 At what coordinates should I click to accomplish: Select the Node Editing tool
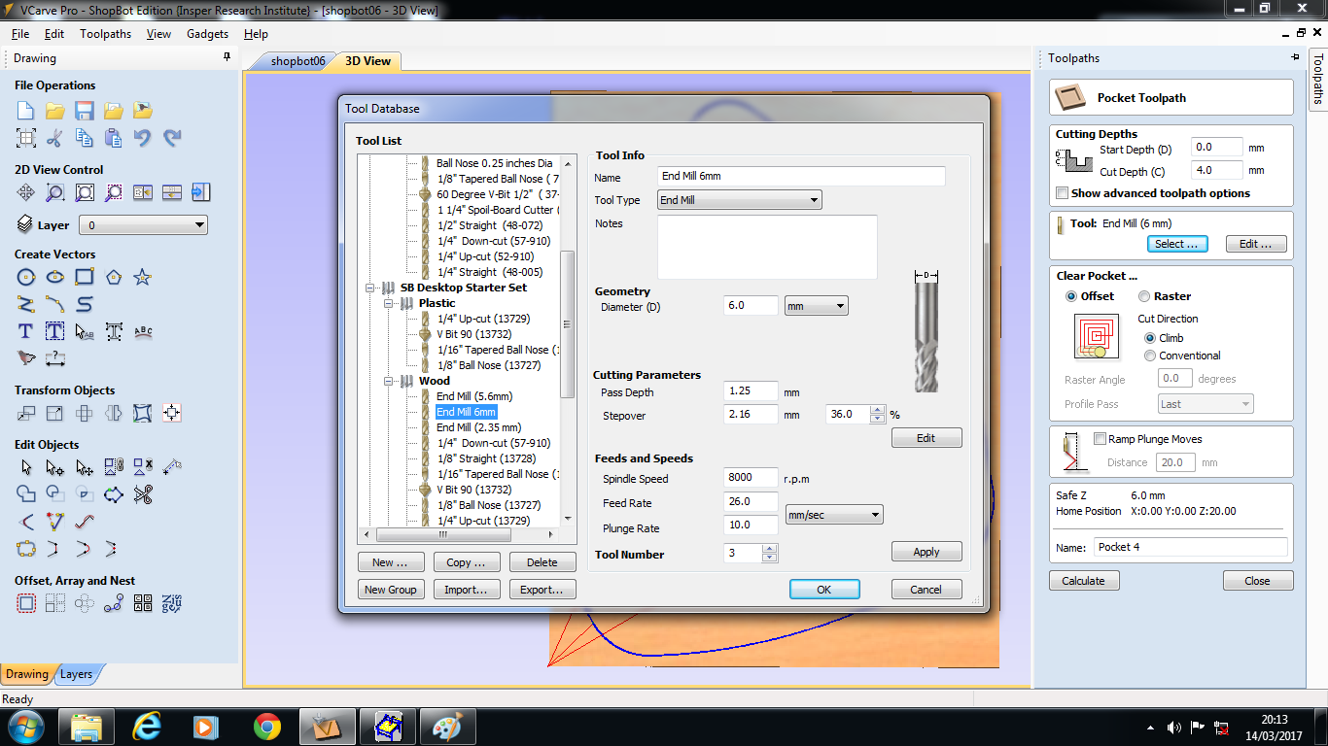tap(55, 468)
